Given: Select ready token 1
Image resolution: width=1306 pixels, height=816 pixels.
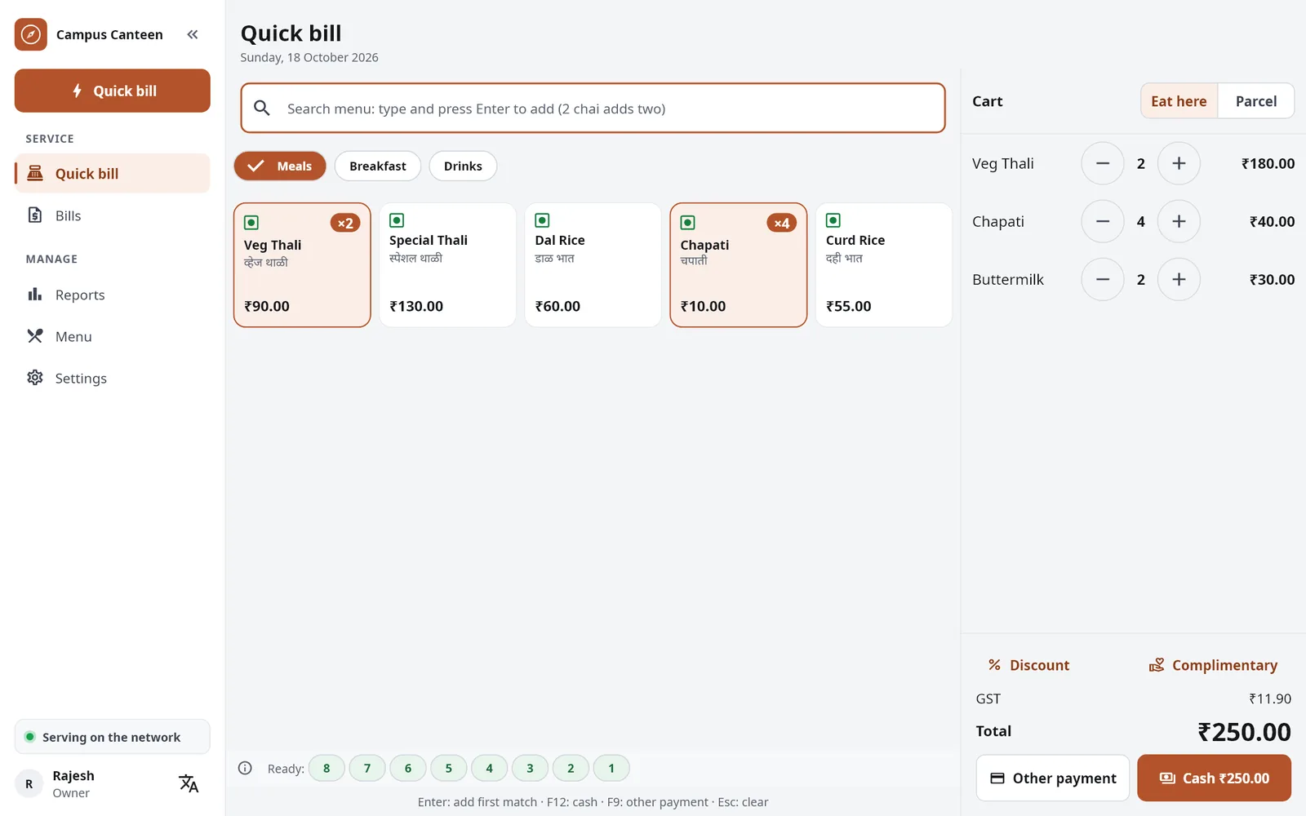Looking at the screenshot, I should pos(611,768).
